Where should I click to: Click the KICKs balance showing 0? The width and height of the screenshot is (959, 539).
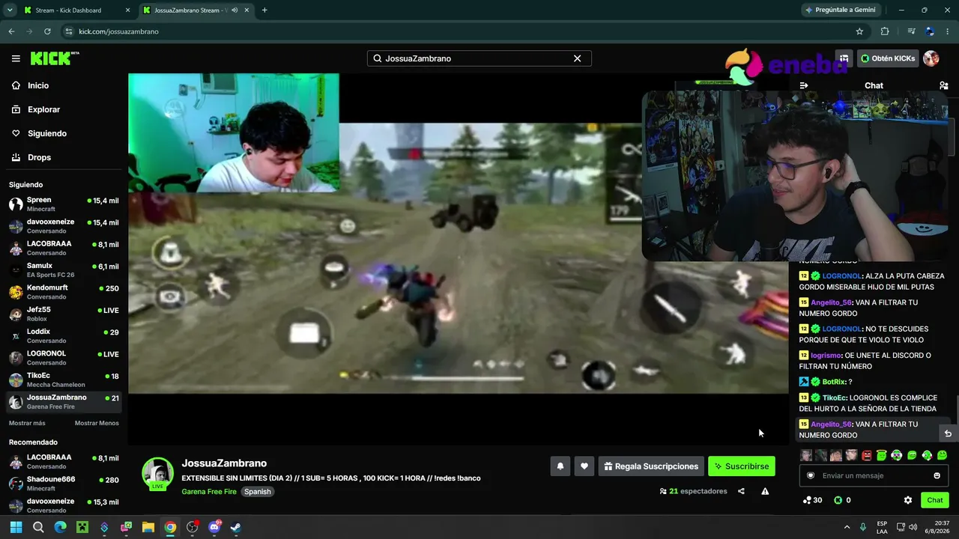tap(842, 500)
